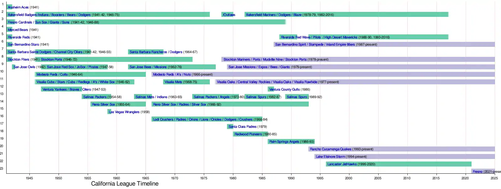The height and width of the screenshot is (189, 501).
Task: Click the Visalia Rawhide link
Action: (305, 82)
